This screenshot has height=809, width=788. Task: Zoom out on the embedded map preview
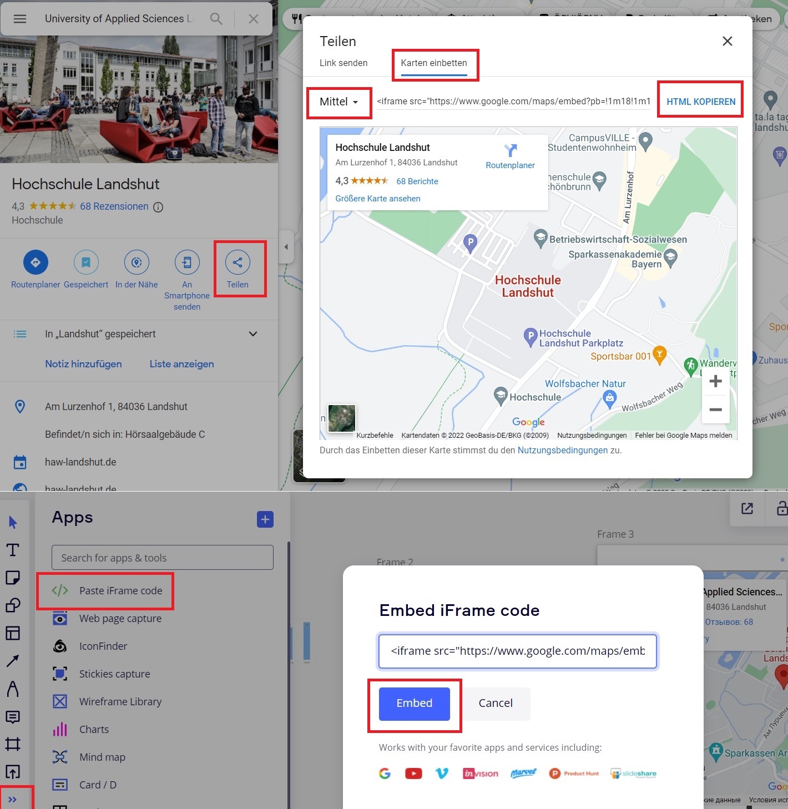point(716,410)
